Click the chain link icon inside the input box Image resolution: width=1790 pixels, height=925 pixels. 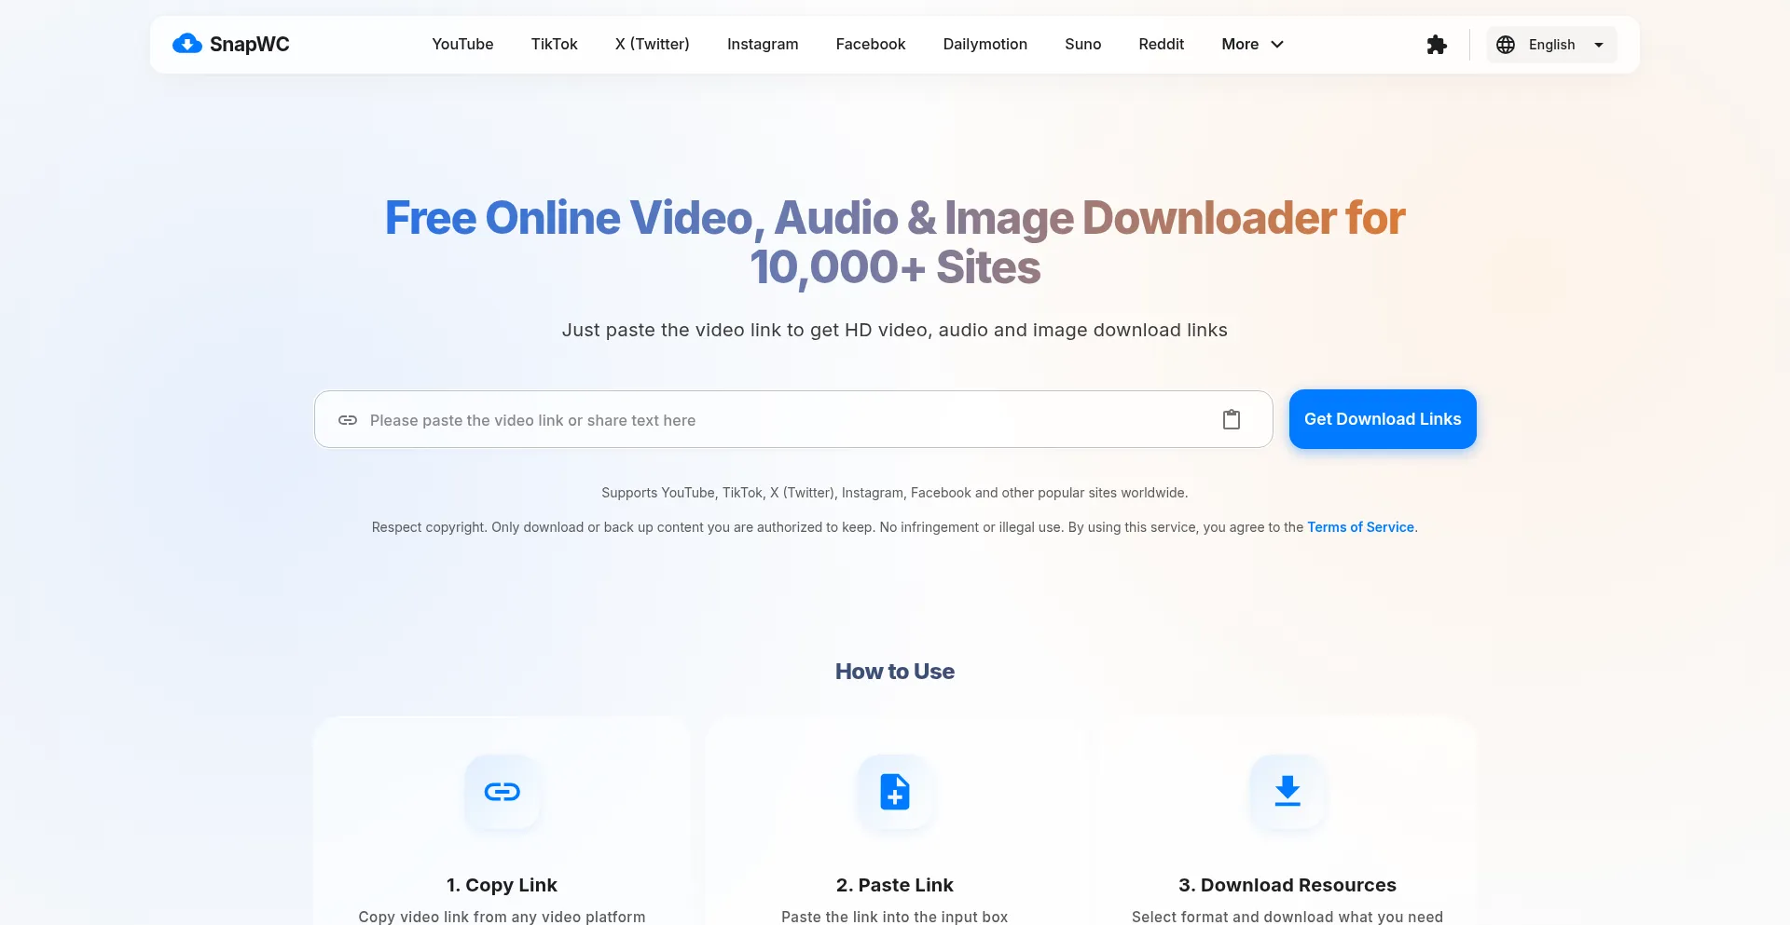[348, 420]
